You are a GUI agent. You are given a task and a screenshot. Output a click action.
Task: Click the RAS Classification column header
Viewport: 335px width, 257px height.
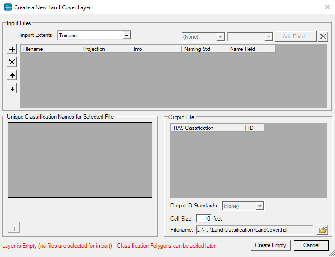[207, 128]
